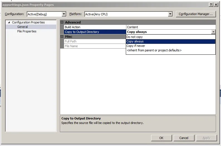Click the disabled Apply button

[x=207, y=138]
